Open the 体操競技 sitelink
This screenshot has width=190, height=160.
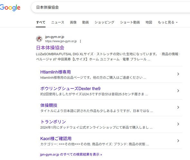[49, 105]
